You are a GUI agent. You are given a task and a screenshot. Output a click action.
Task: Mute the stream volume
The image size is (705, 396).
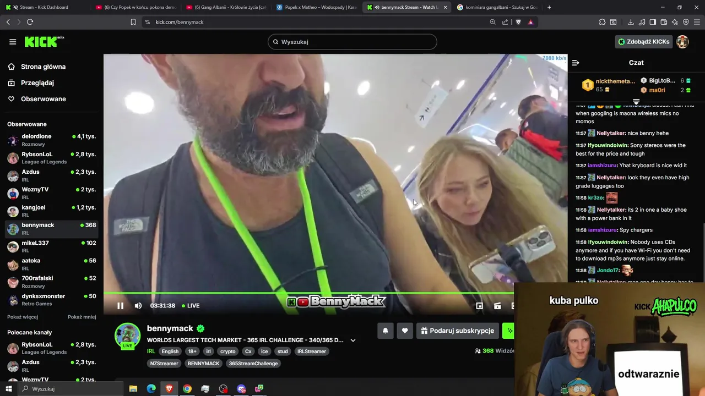tap(138, 306)
